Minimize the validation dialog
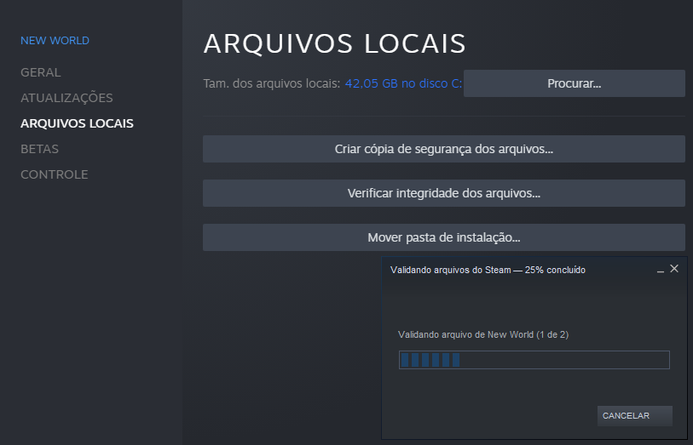The width and height of the screenshot is (693, 445). [661, 270]
